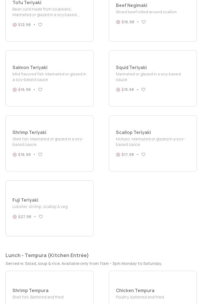The height and width of the screenshot is (304, 208).
Task: Add Fuji Teriyaki using plus icon
Action: pyautogui.click(x=15, y=217)
